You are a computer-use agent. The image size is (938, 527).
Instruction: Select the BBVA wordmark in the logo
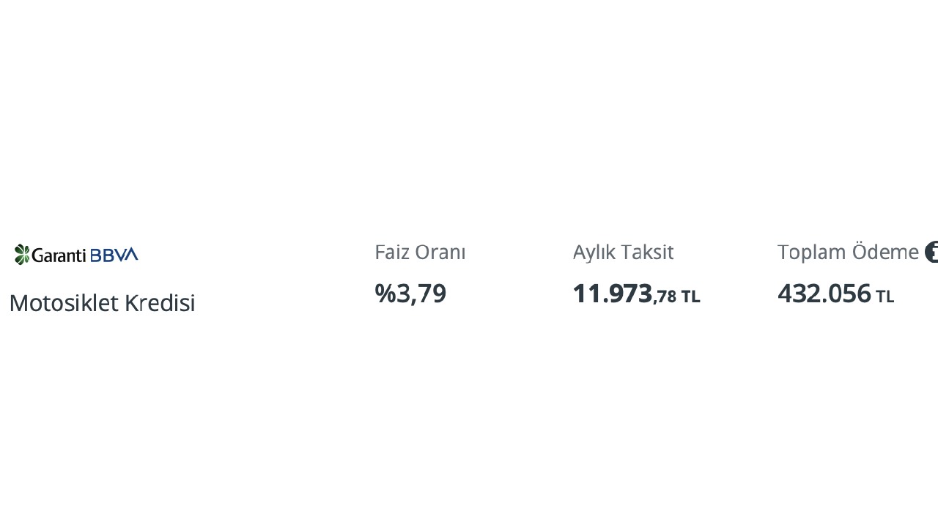(x=114, y=255)
